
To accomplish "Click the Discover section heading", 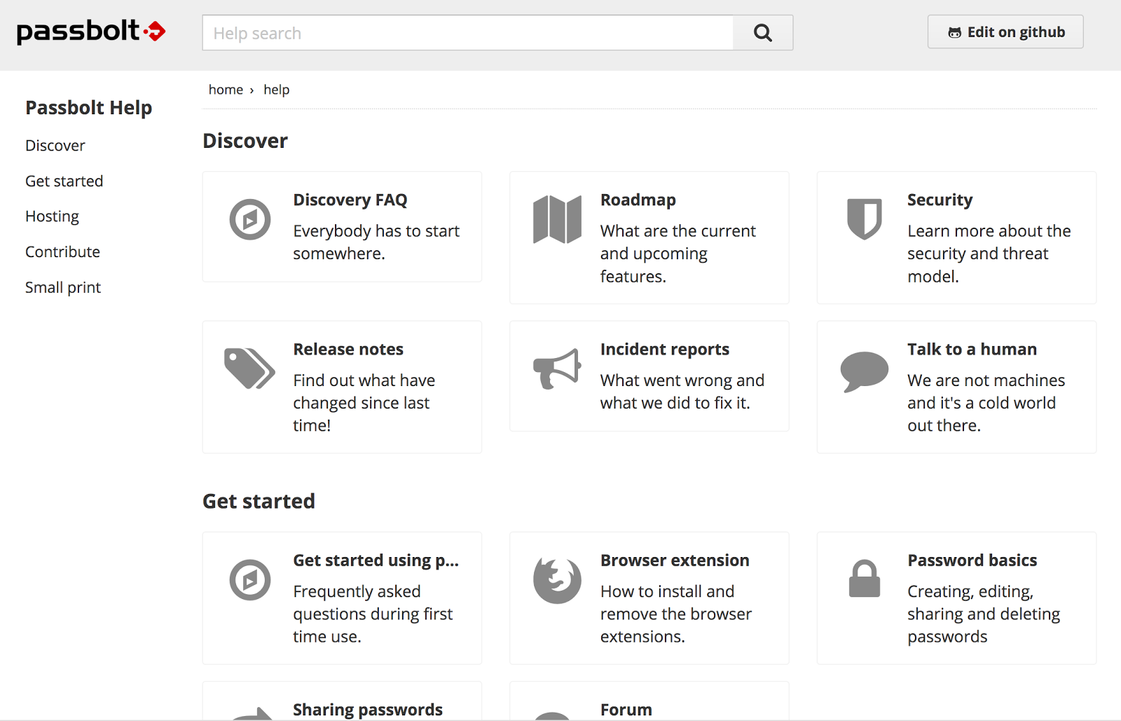I will click(x=245, y=141).
